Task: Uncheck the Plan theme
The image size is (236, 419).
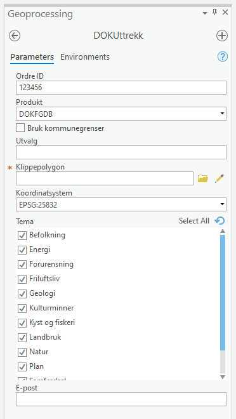Action: tap(22, 367)
